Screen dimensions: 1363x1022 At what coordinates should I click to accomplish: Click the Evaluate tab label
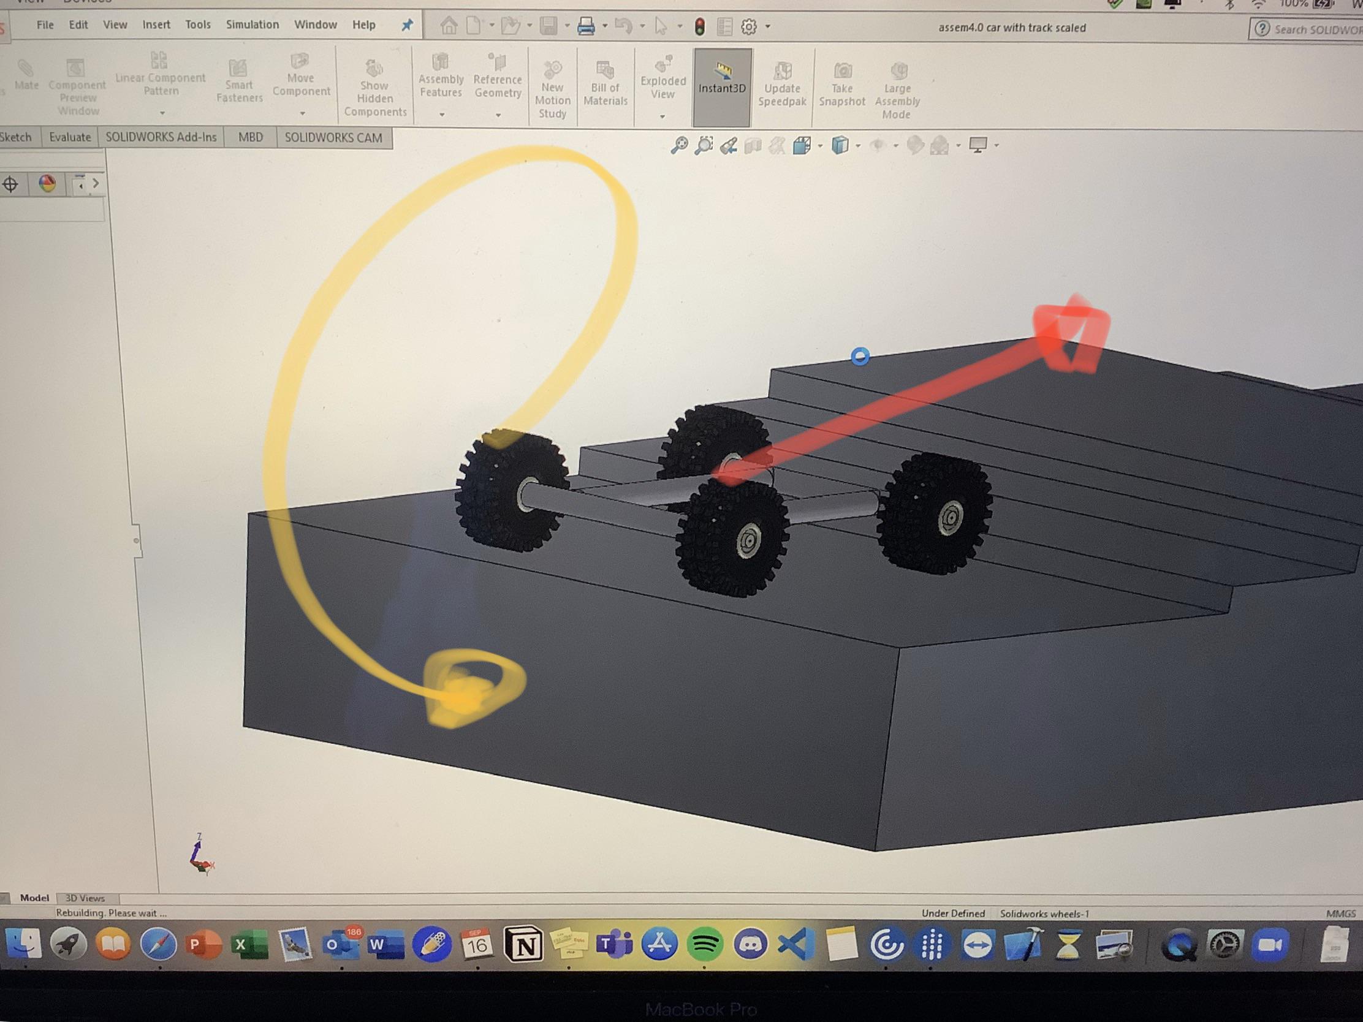[70, 137]
